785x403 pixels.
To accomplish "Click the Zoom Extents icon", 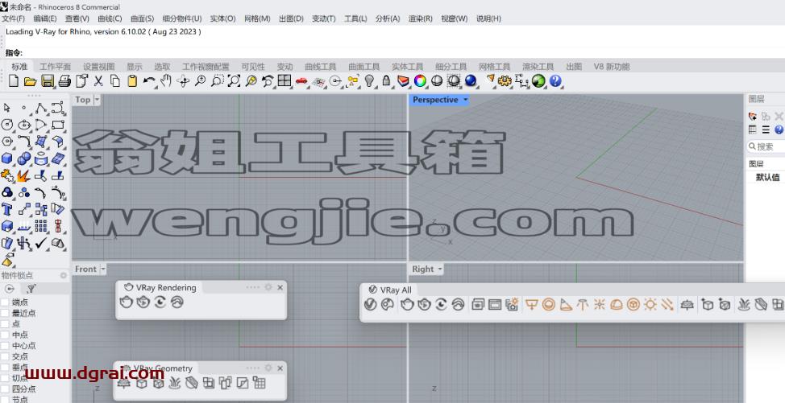I will (234, 81).
